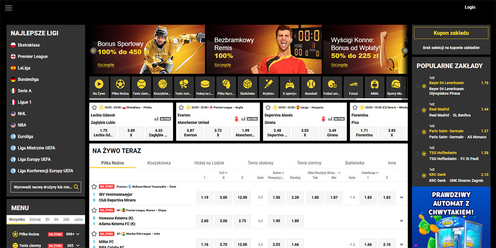The image size is (496, 248).
Task: Tick the Real Madrid bet checkbox
Action: click(x=417, y=110)
